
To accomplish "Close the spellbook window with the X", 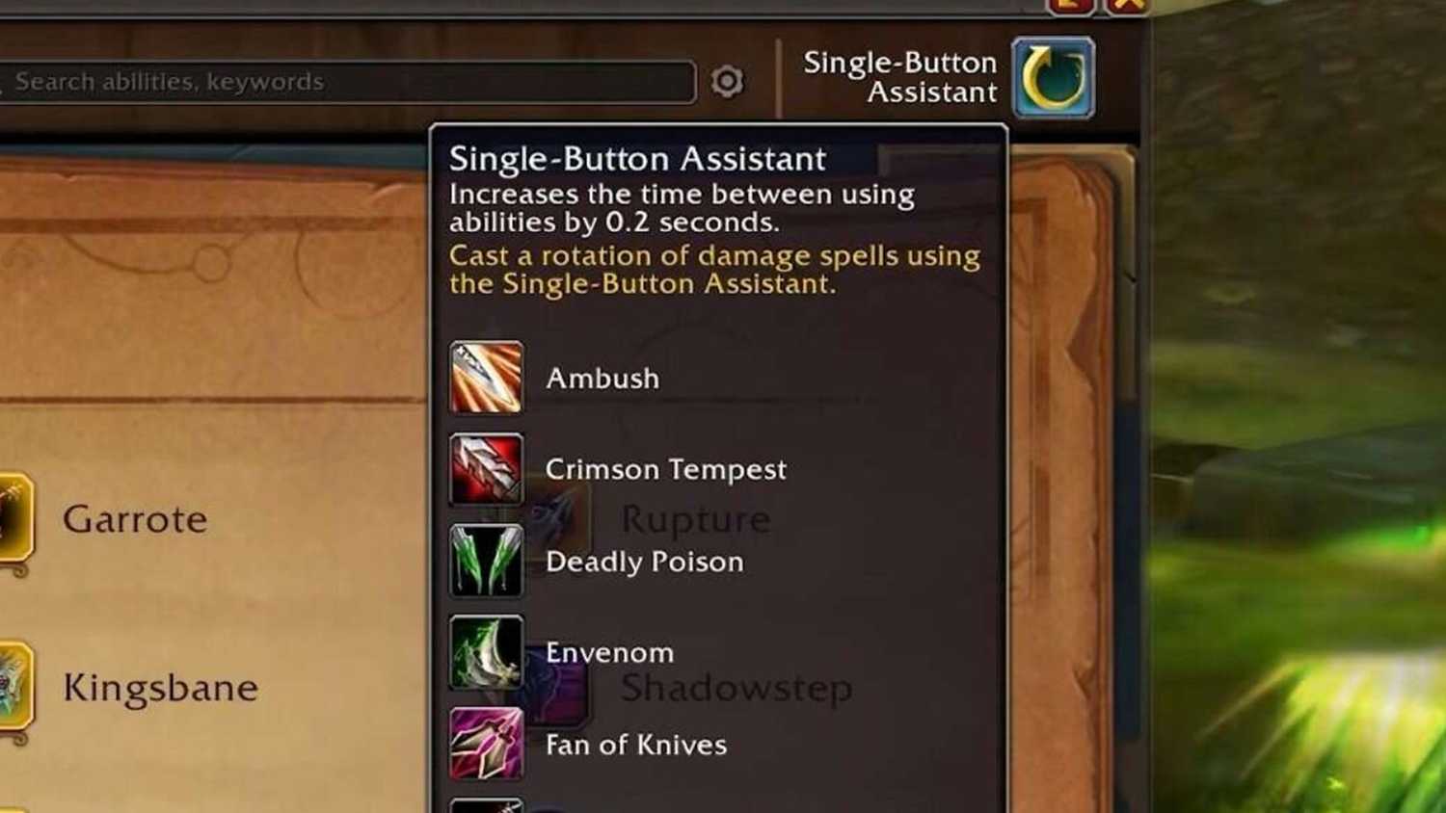I will [x=1127, y=7].
